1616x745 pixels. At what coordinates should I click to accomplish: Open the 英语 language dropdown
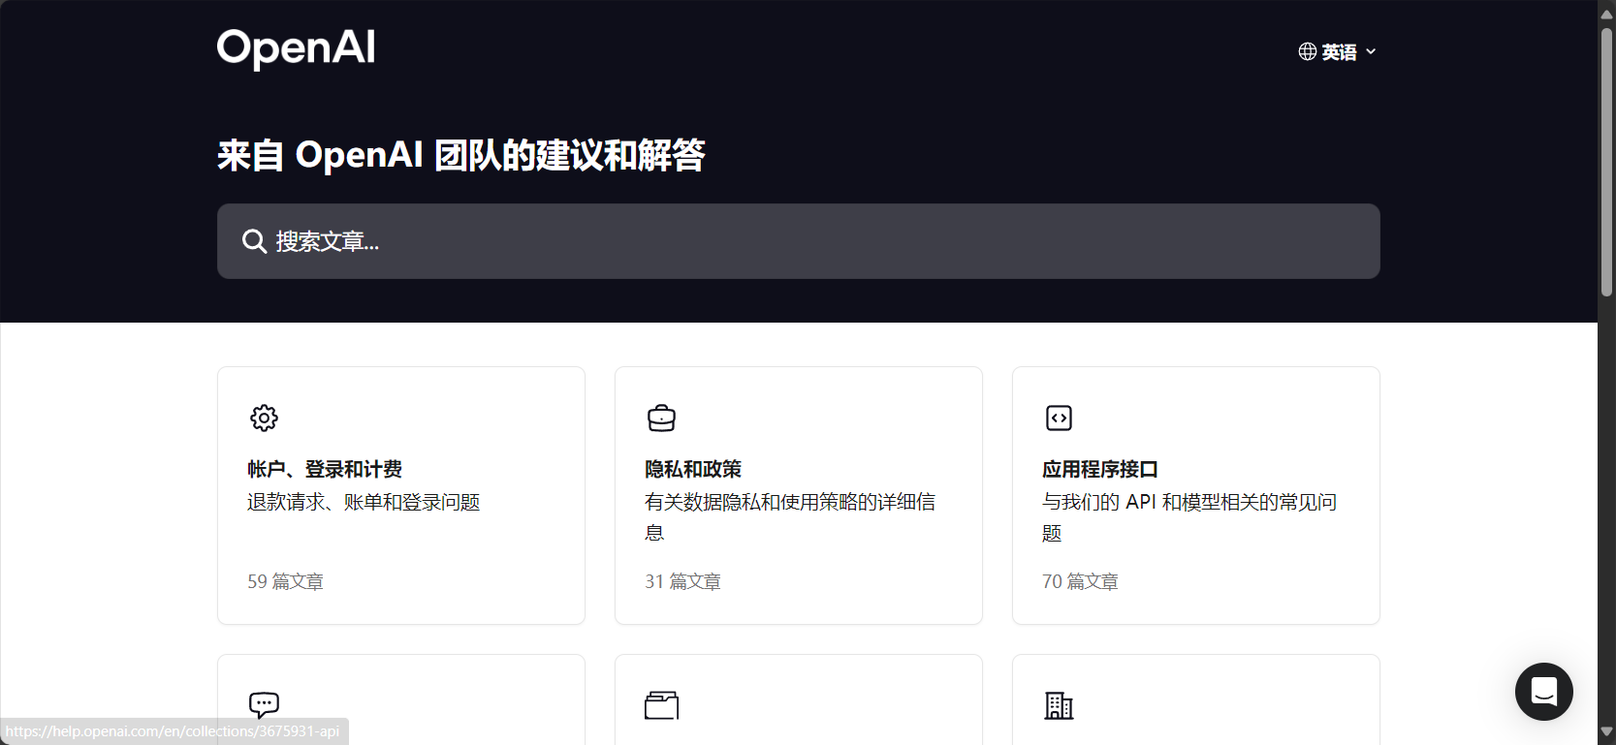1338,51
